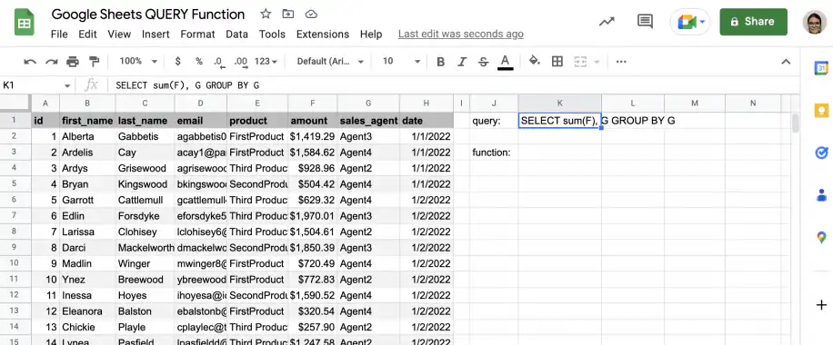The height and width of the screenshot is (345, 833).
Task: Select column K header
Action: pos(560,103)
